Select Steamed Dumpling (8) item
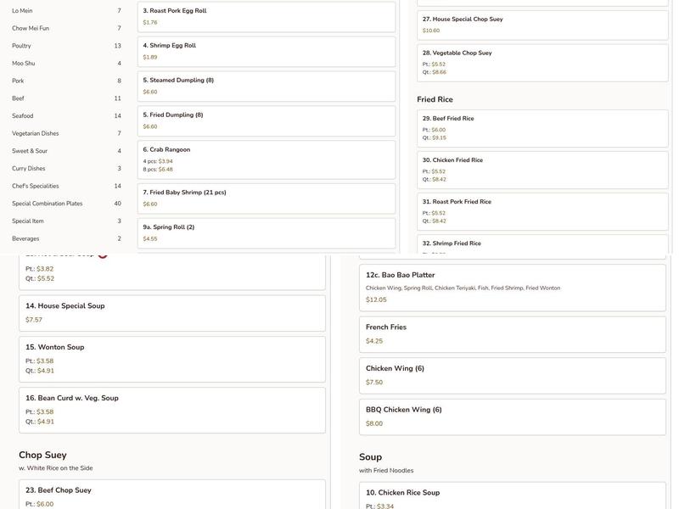 click(x=266, y=86)
